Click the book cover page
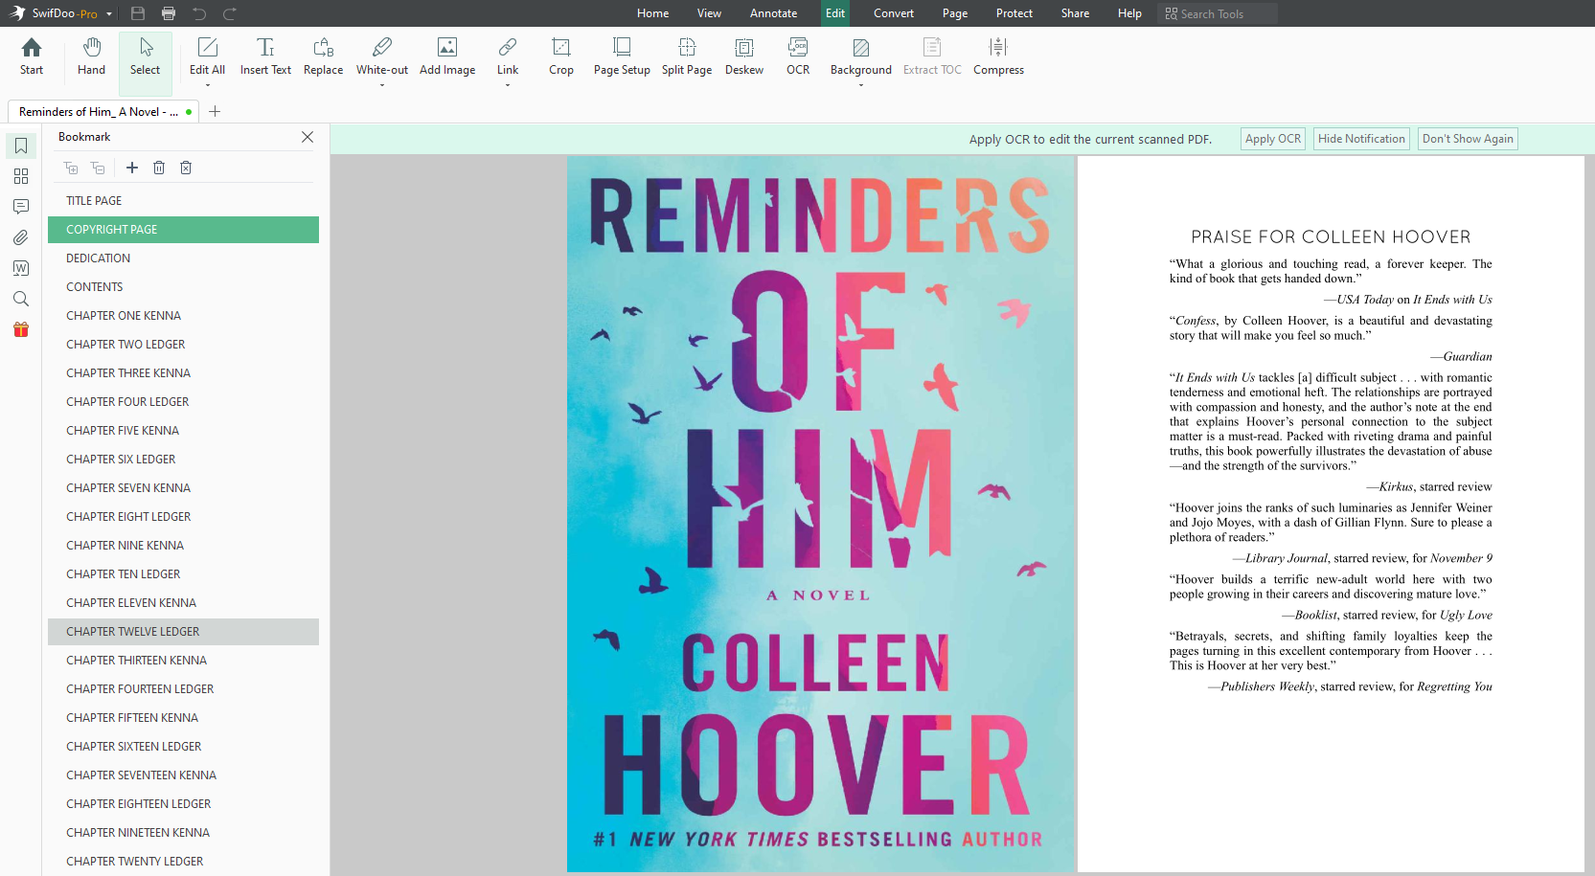The width and height of the screenshot is (1595, 876). (x=820, y=514)
